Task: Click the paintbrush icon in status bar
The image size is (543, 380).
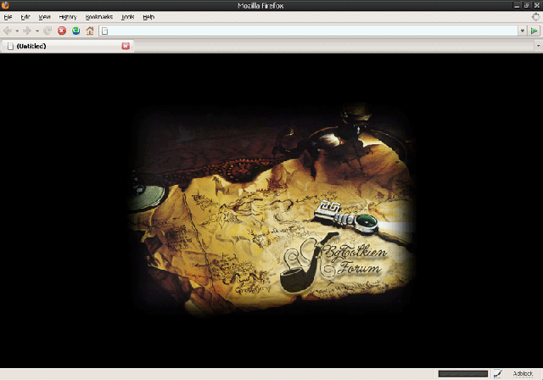Action: [498, 374]
